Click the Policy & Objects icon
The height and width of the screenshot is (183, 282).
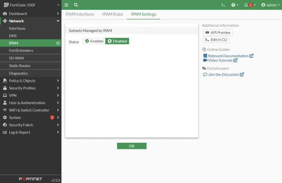(x=5, y=81)
